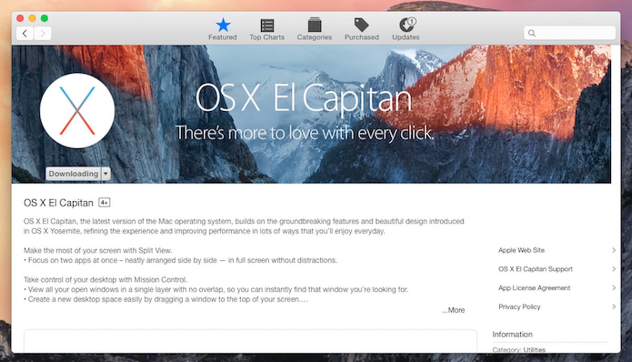Screen dimensions: 632x362
Task: Click the OS X El Capitan app title
Action: pos(58,203)
